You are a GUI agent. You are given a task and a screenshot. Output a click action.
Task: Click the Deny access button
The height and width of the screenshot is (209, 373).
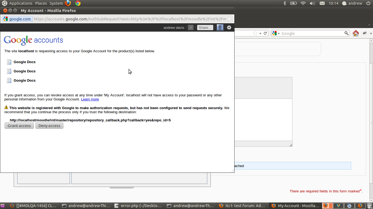49,126
